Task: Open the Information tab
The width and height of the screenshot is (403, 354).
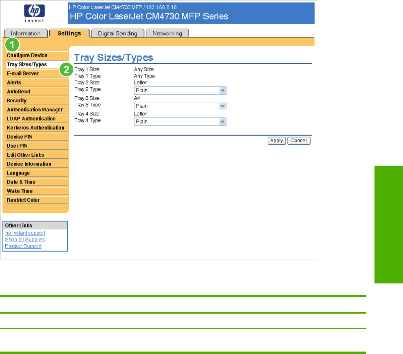Action: (26, 33)
